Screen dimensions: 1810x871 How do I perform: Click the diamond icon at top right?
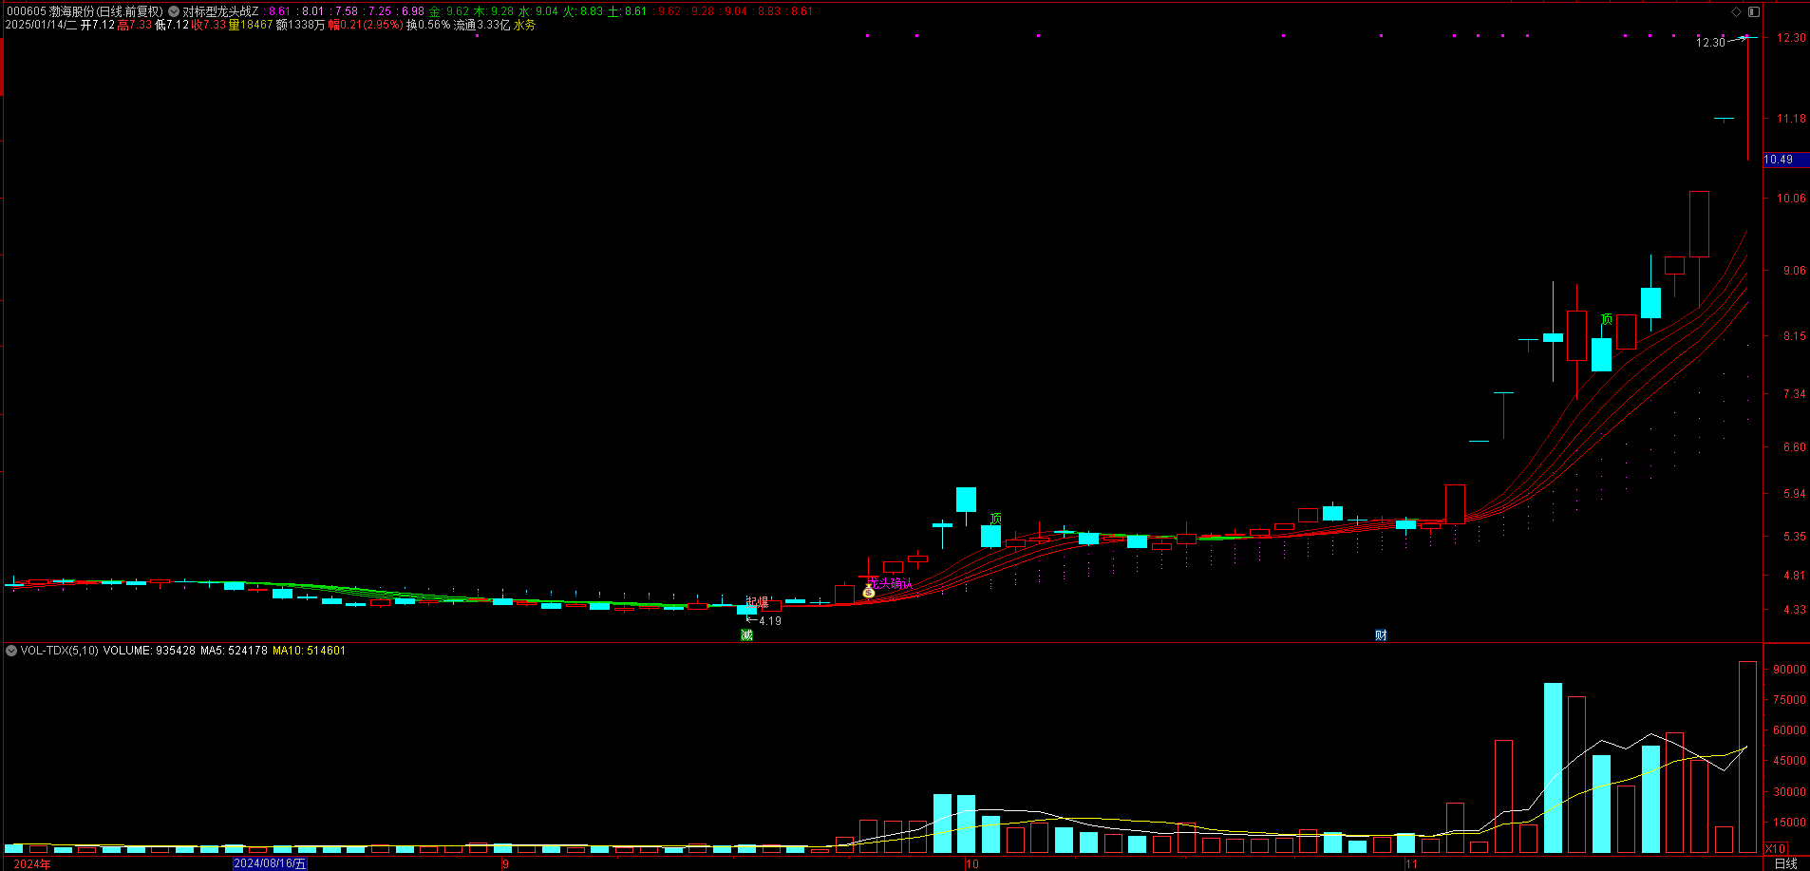(1737, 11)
